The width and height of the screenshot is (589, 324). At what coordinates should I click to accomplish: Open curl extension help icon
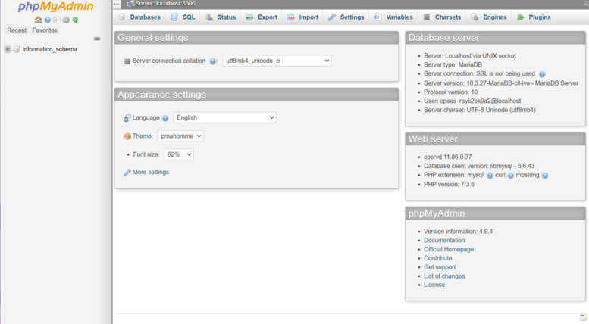pos(511,176)
